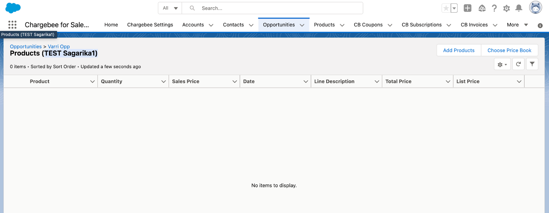Open the Global Actions plus icon
Image resolution: width=549 pixels, height=213 pixels.
point(467,8)
